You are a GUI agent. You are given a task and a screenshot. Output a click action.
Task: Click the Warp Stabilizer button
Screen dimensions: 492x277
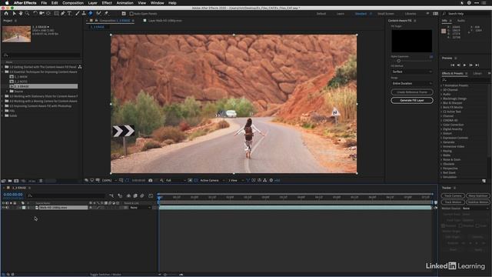477,195
